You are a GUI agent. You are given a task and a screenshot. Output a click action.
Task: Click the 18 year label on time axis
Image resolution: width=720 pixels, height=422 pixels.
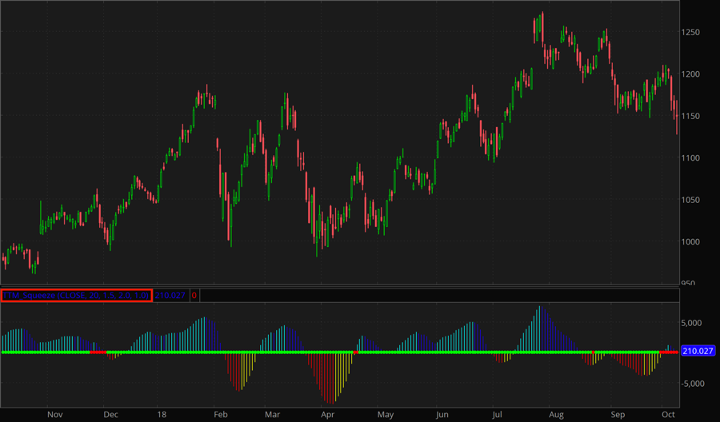coord(162,415)
